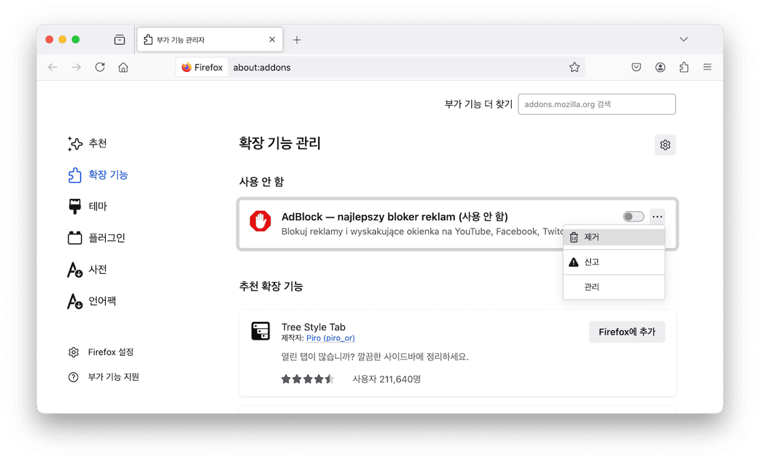Open the Firefox hamburger application menu
Viewport: 760px width, 462px height.
coord(707,68)
